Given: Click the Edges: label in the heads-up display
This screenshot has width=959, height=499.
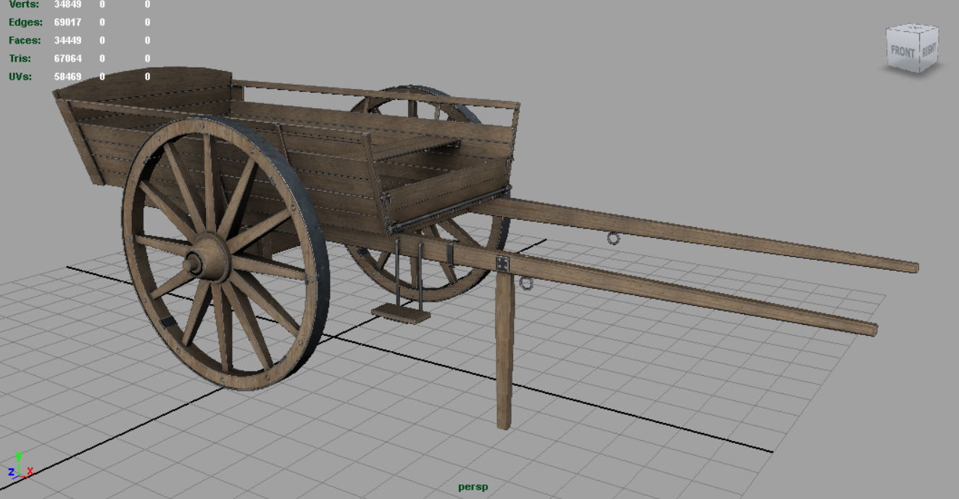Looking at the screenshot, I should [25, 22].
